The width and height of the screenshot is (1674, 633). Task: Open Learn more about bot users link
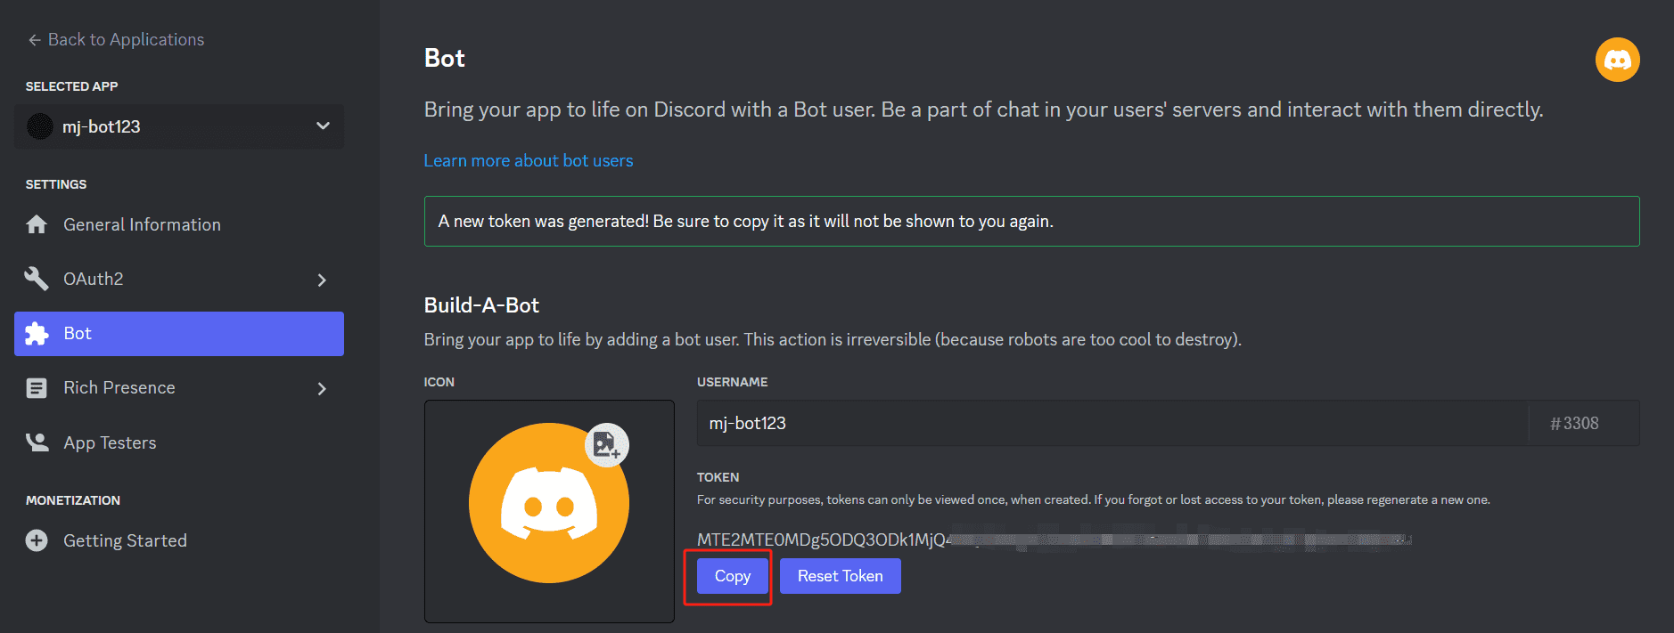pos(529,160)
